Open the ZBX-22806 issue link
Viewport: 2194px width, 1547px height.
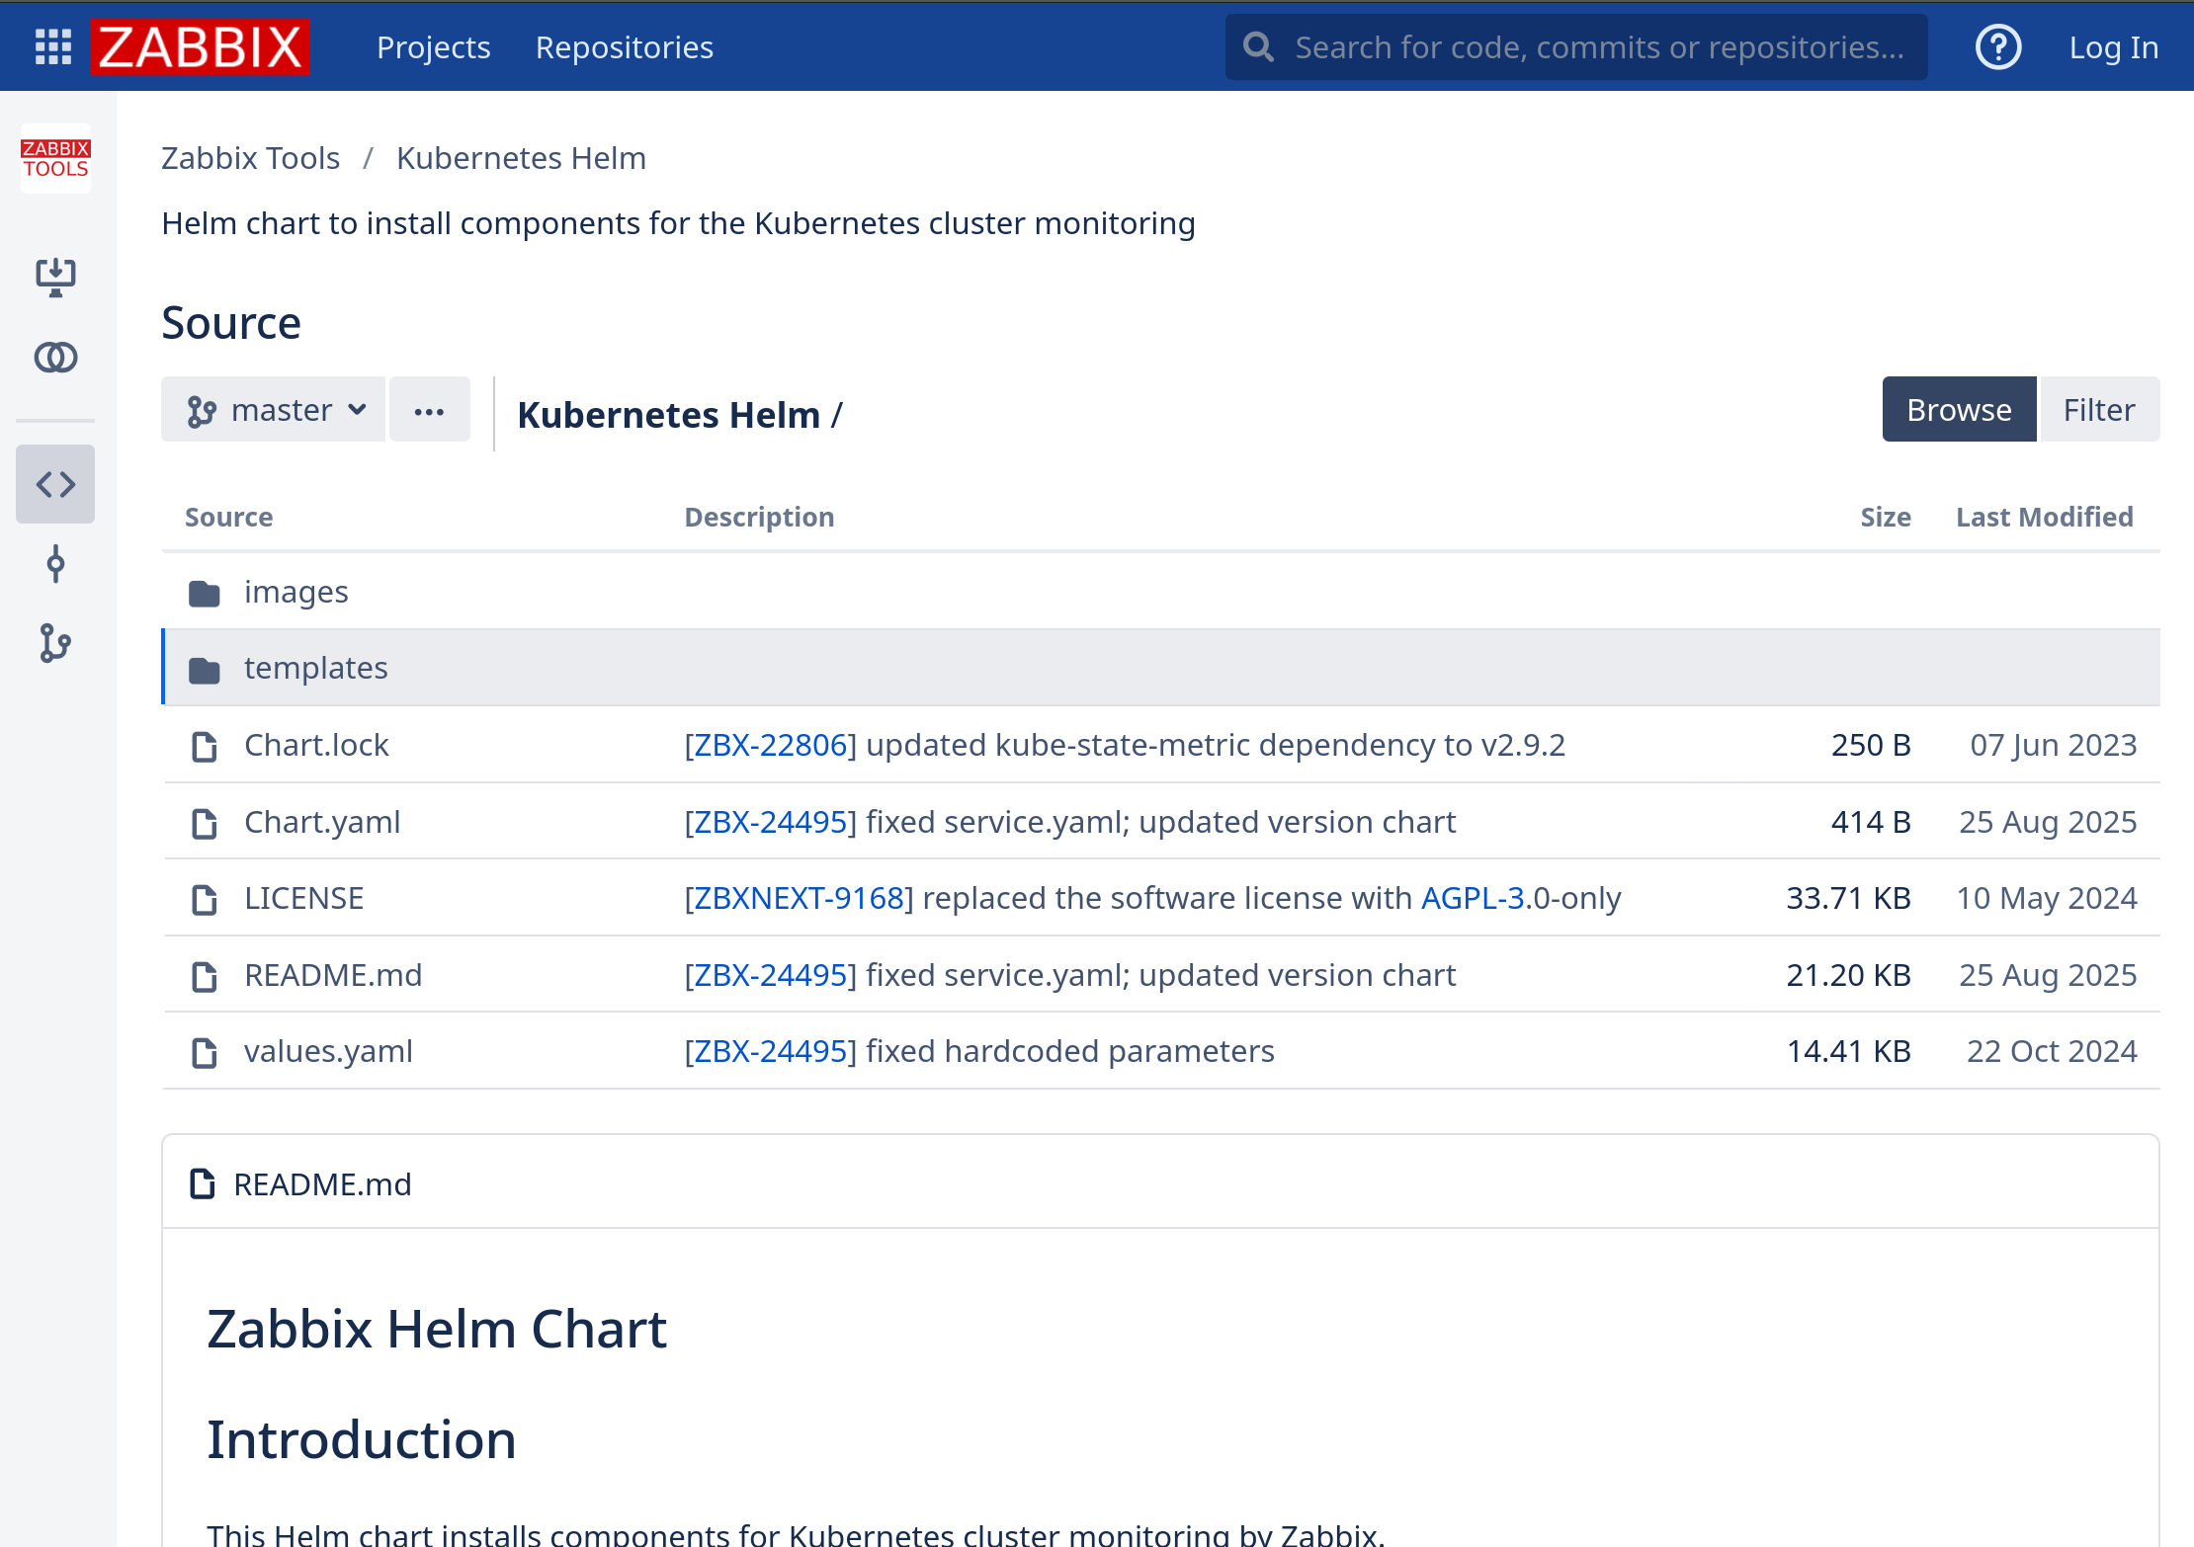(x=770, y=744)
